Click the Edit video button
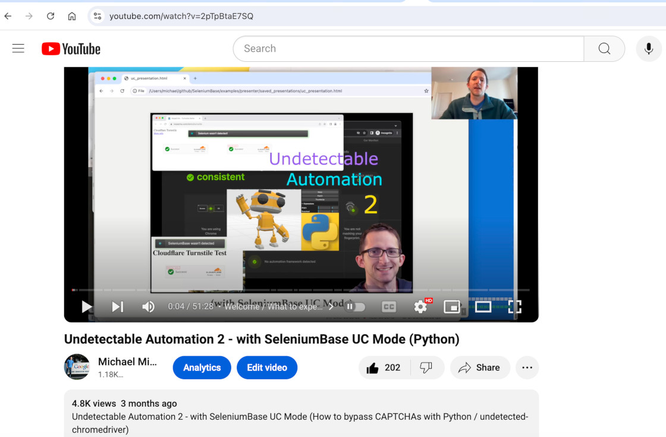 (x=267, y=368)
